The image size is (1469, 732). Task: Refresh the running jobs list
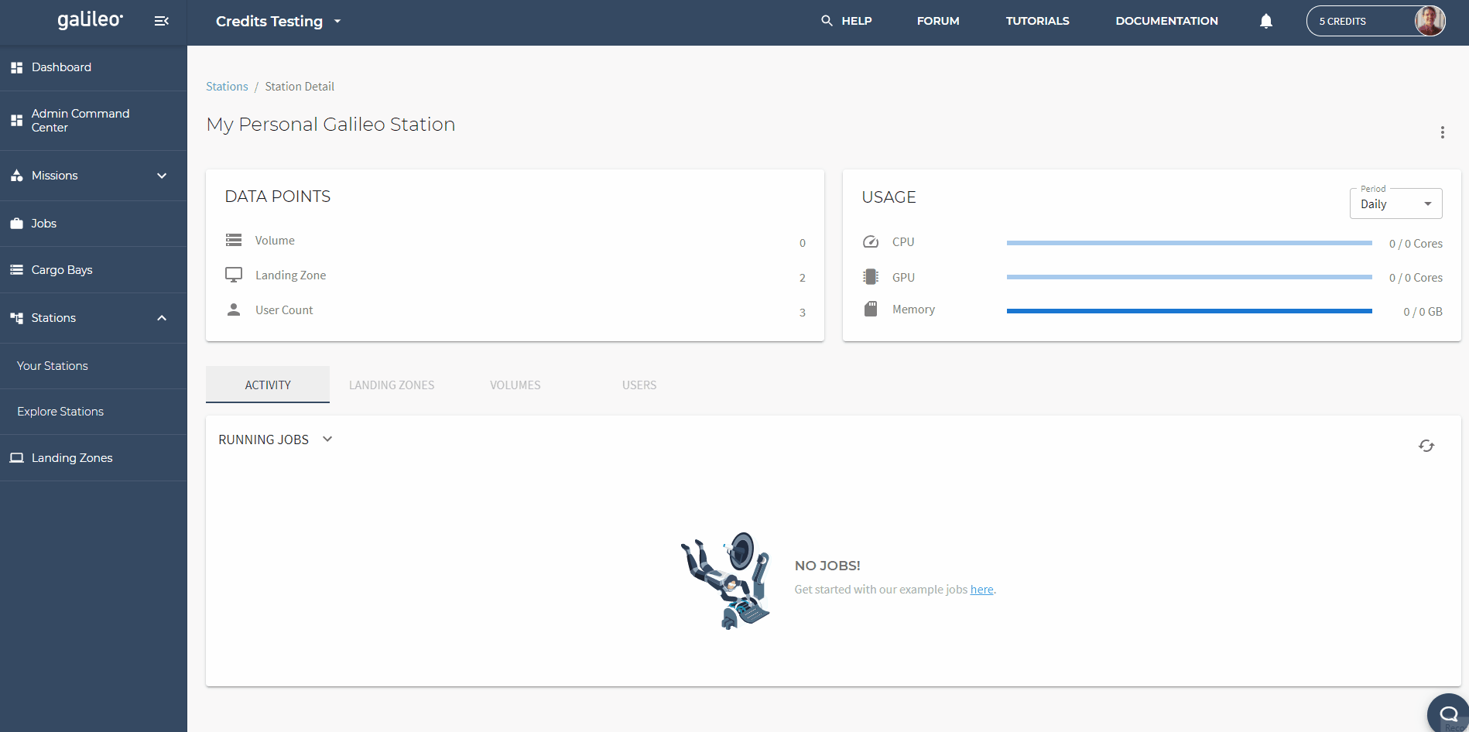pyautogui.click(x=1426, y=446)
